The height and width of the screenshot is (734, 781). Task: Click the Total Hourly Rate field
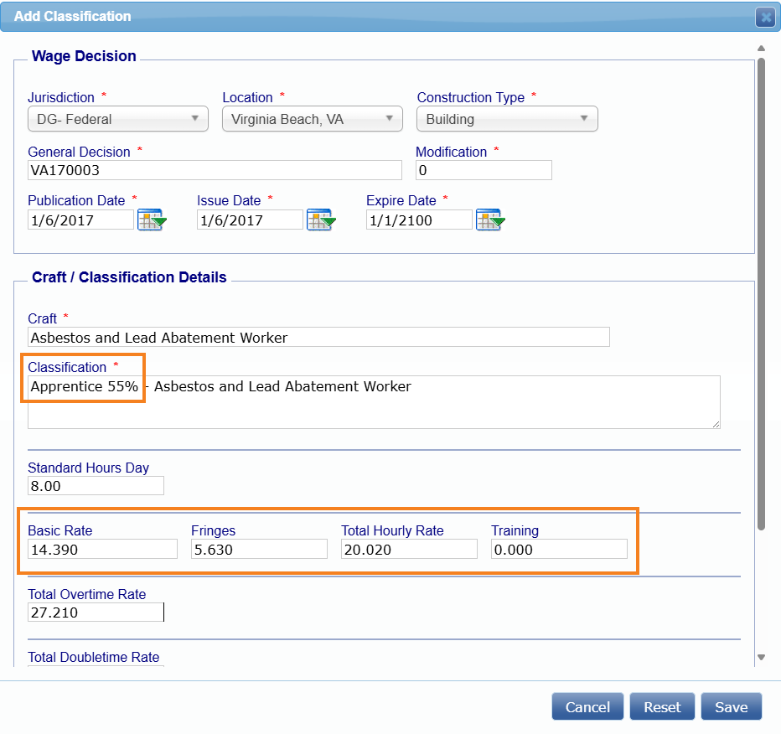point(409,550)
